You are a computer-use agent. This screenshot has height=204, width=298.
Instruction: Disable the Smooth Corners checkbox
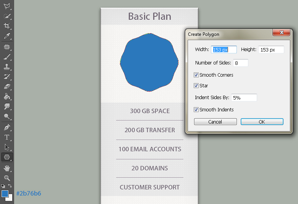point(196,75)
